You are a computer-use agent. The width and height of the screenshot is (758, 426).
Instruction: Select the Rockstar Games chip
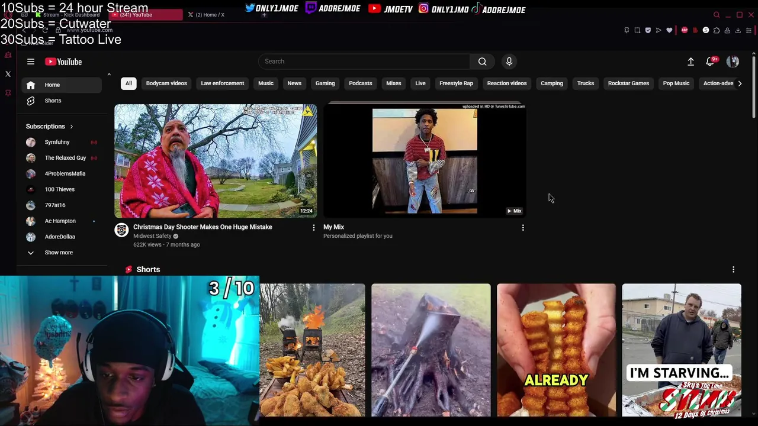click(x=628, y=83)
